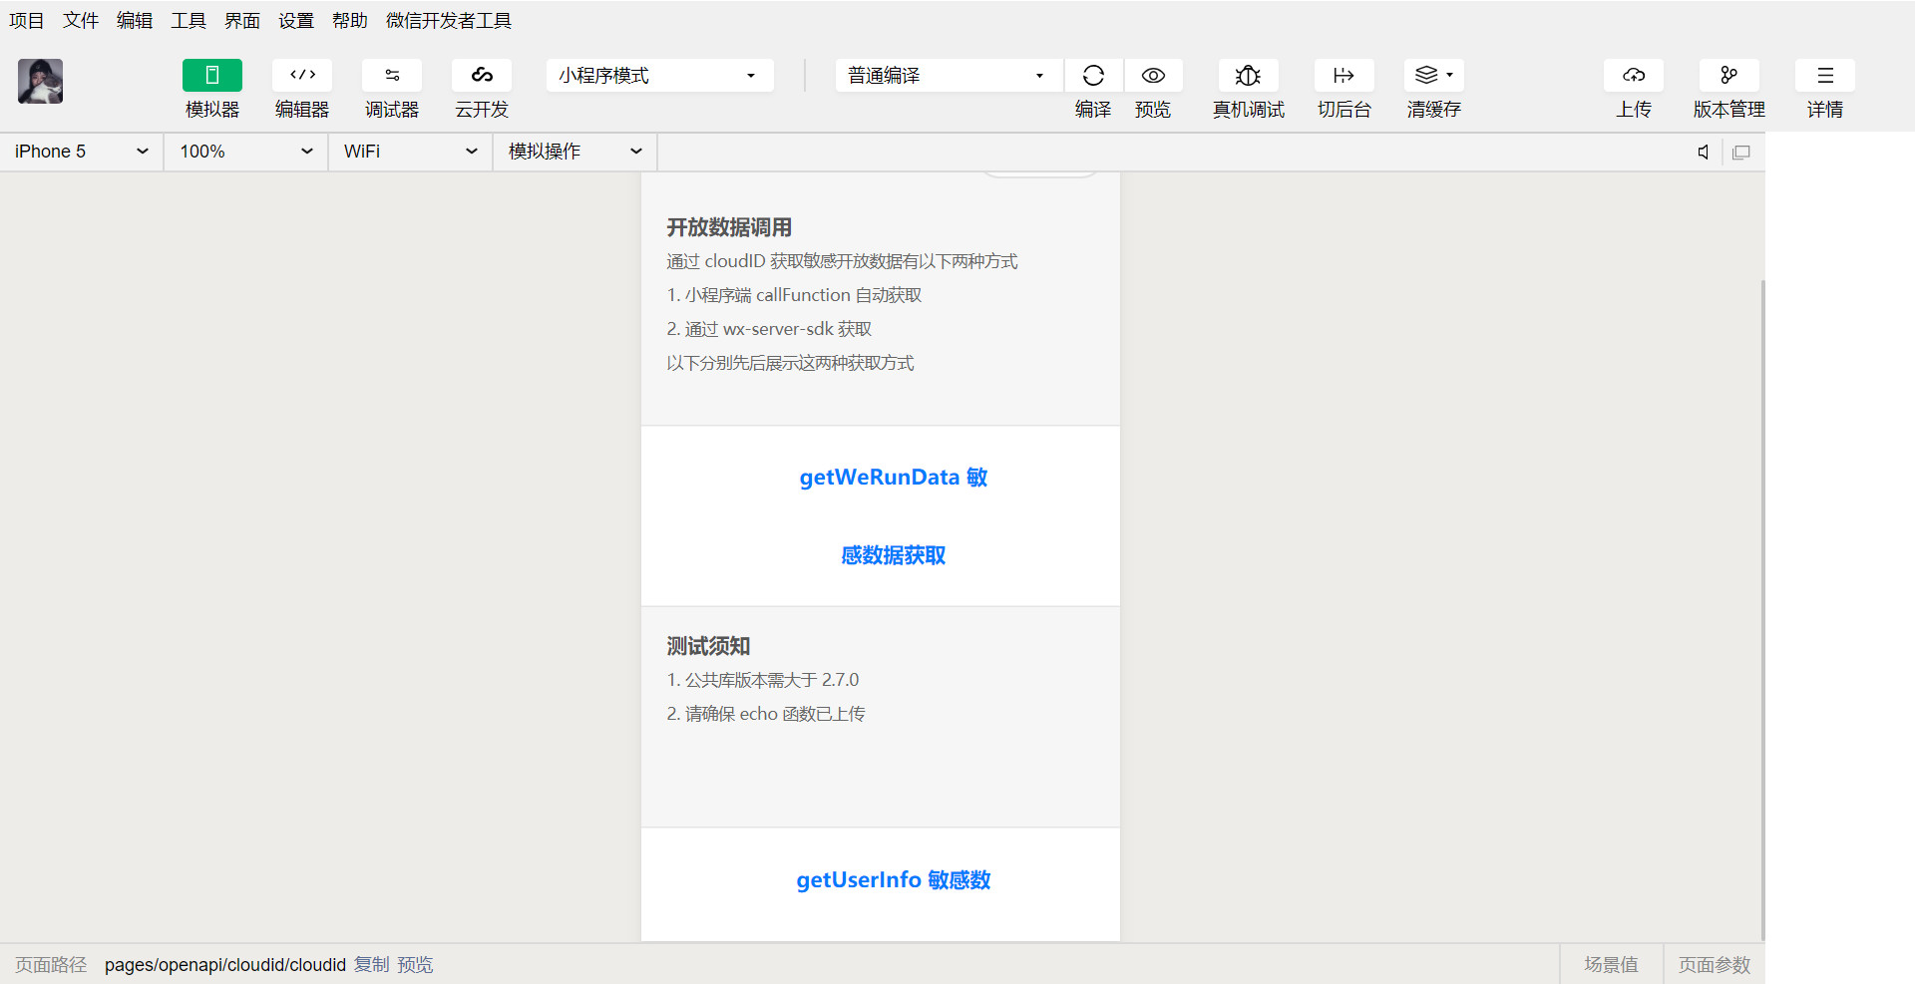
Task: Click the 开放数据调用 heading
Action: tap(729, 227)
